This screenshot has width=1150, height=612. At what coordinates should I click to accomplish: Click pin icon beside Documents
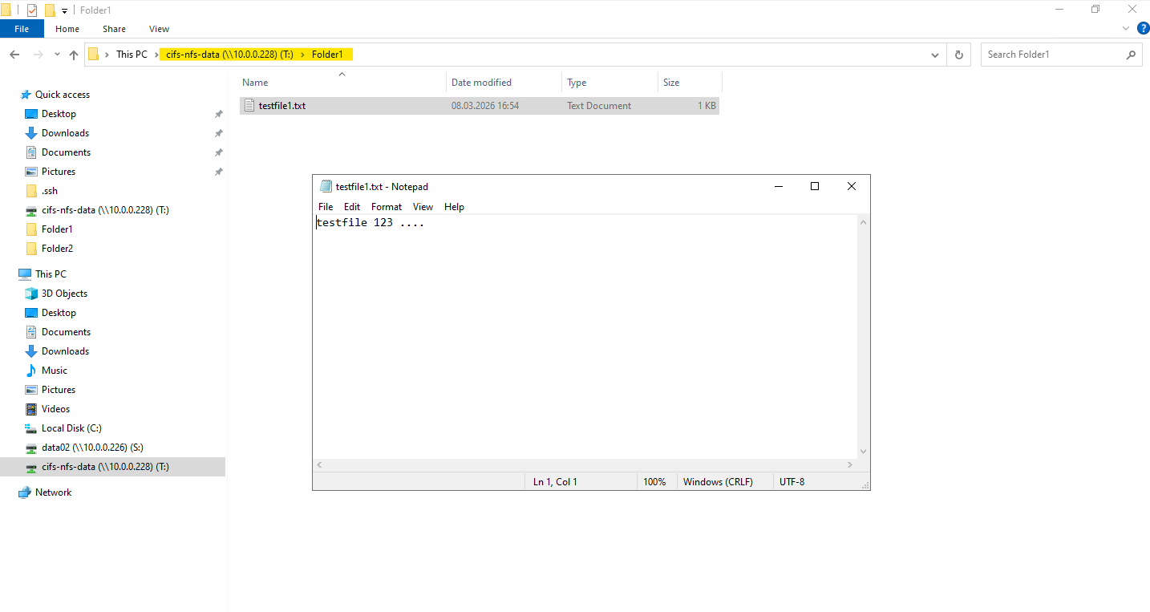click(218, 152)
